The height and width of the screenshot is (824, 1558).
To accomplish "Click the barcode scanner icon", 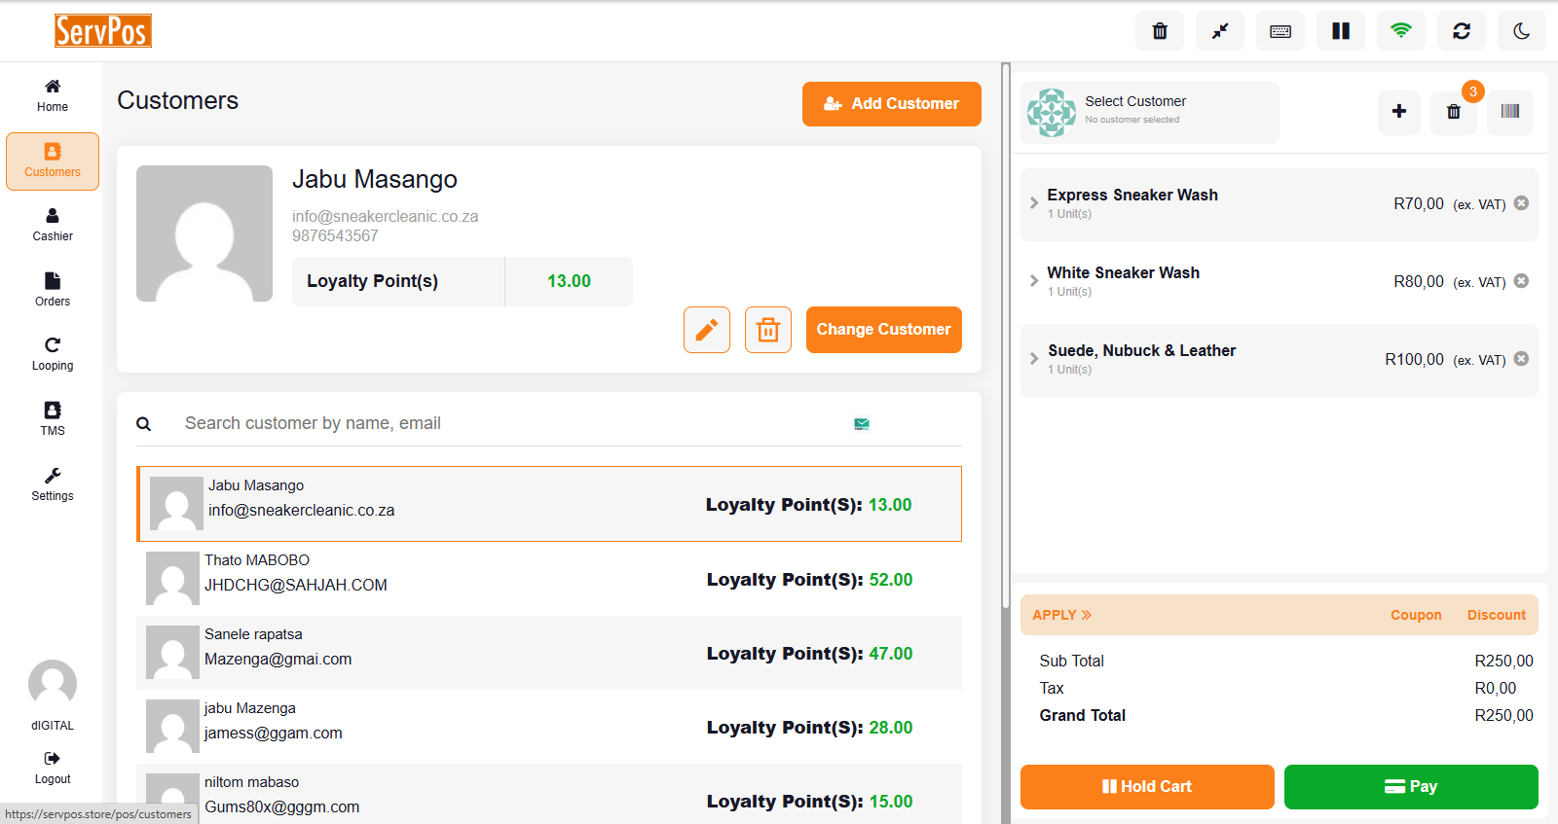I will (x=1509, y=112).
